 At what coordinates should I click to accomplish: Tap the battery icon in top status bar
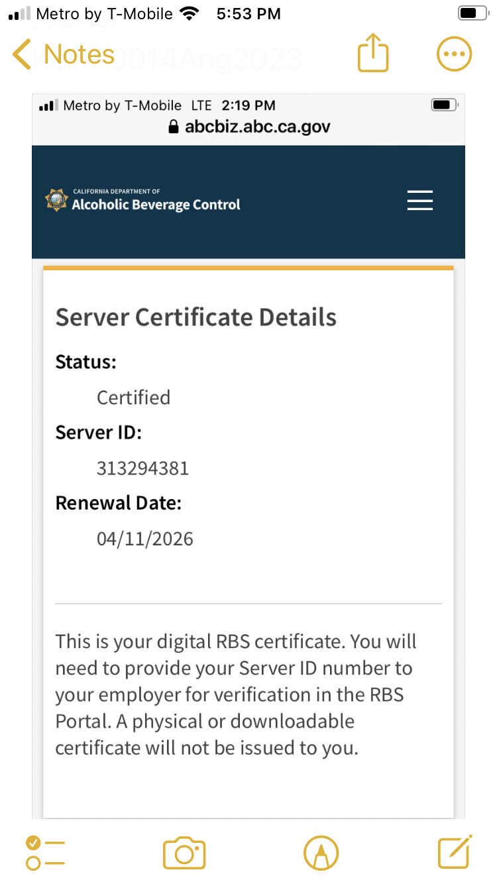[x=472, y=13]
